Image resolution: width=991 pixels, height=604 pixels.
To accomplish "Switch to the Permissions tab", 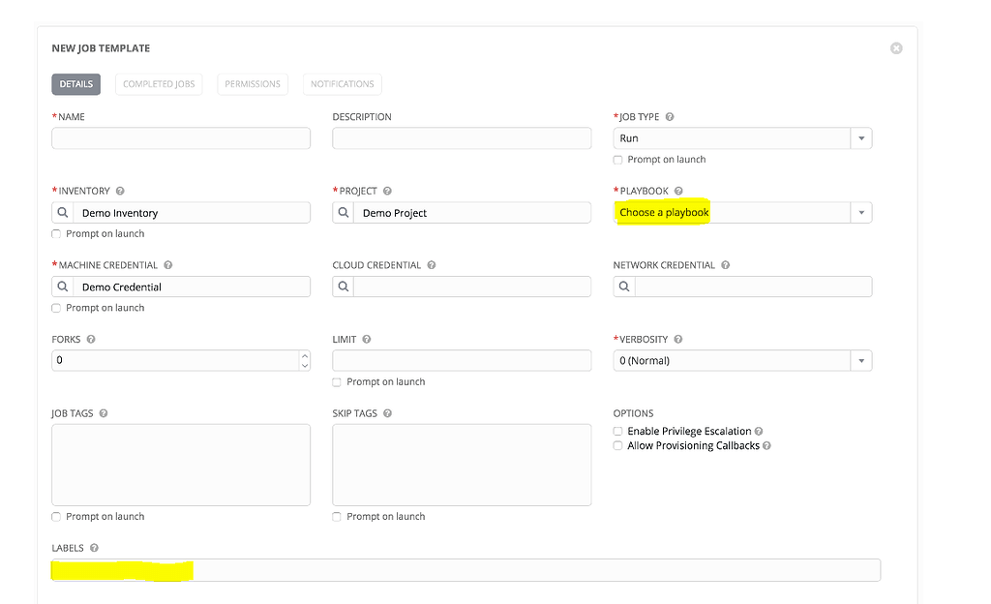I will [252, 84].
